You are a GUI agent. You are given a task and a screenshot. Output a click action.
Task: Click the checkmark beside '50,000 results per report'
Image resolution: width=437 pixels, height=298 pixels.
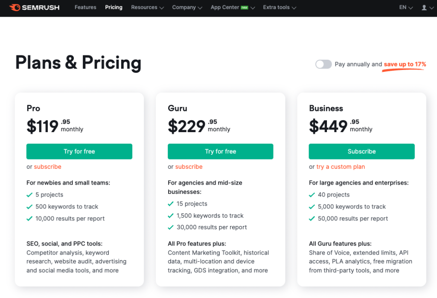(x=312, y=219)
